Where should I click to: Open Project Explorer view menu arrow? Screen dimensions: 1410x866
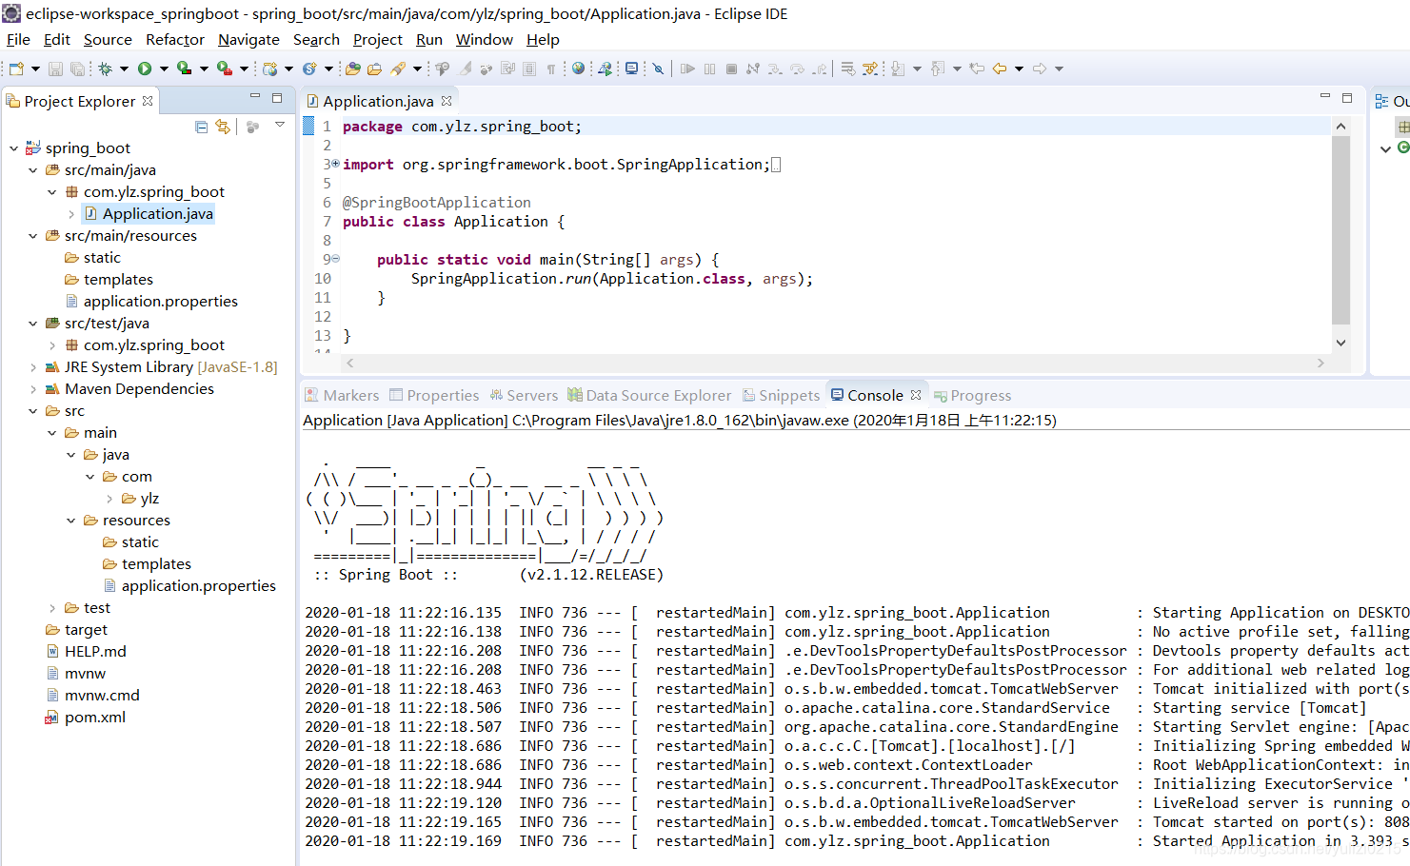(x=279, y=125)
